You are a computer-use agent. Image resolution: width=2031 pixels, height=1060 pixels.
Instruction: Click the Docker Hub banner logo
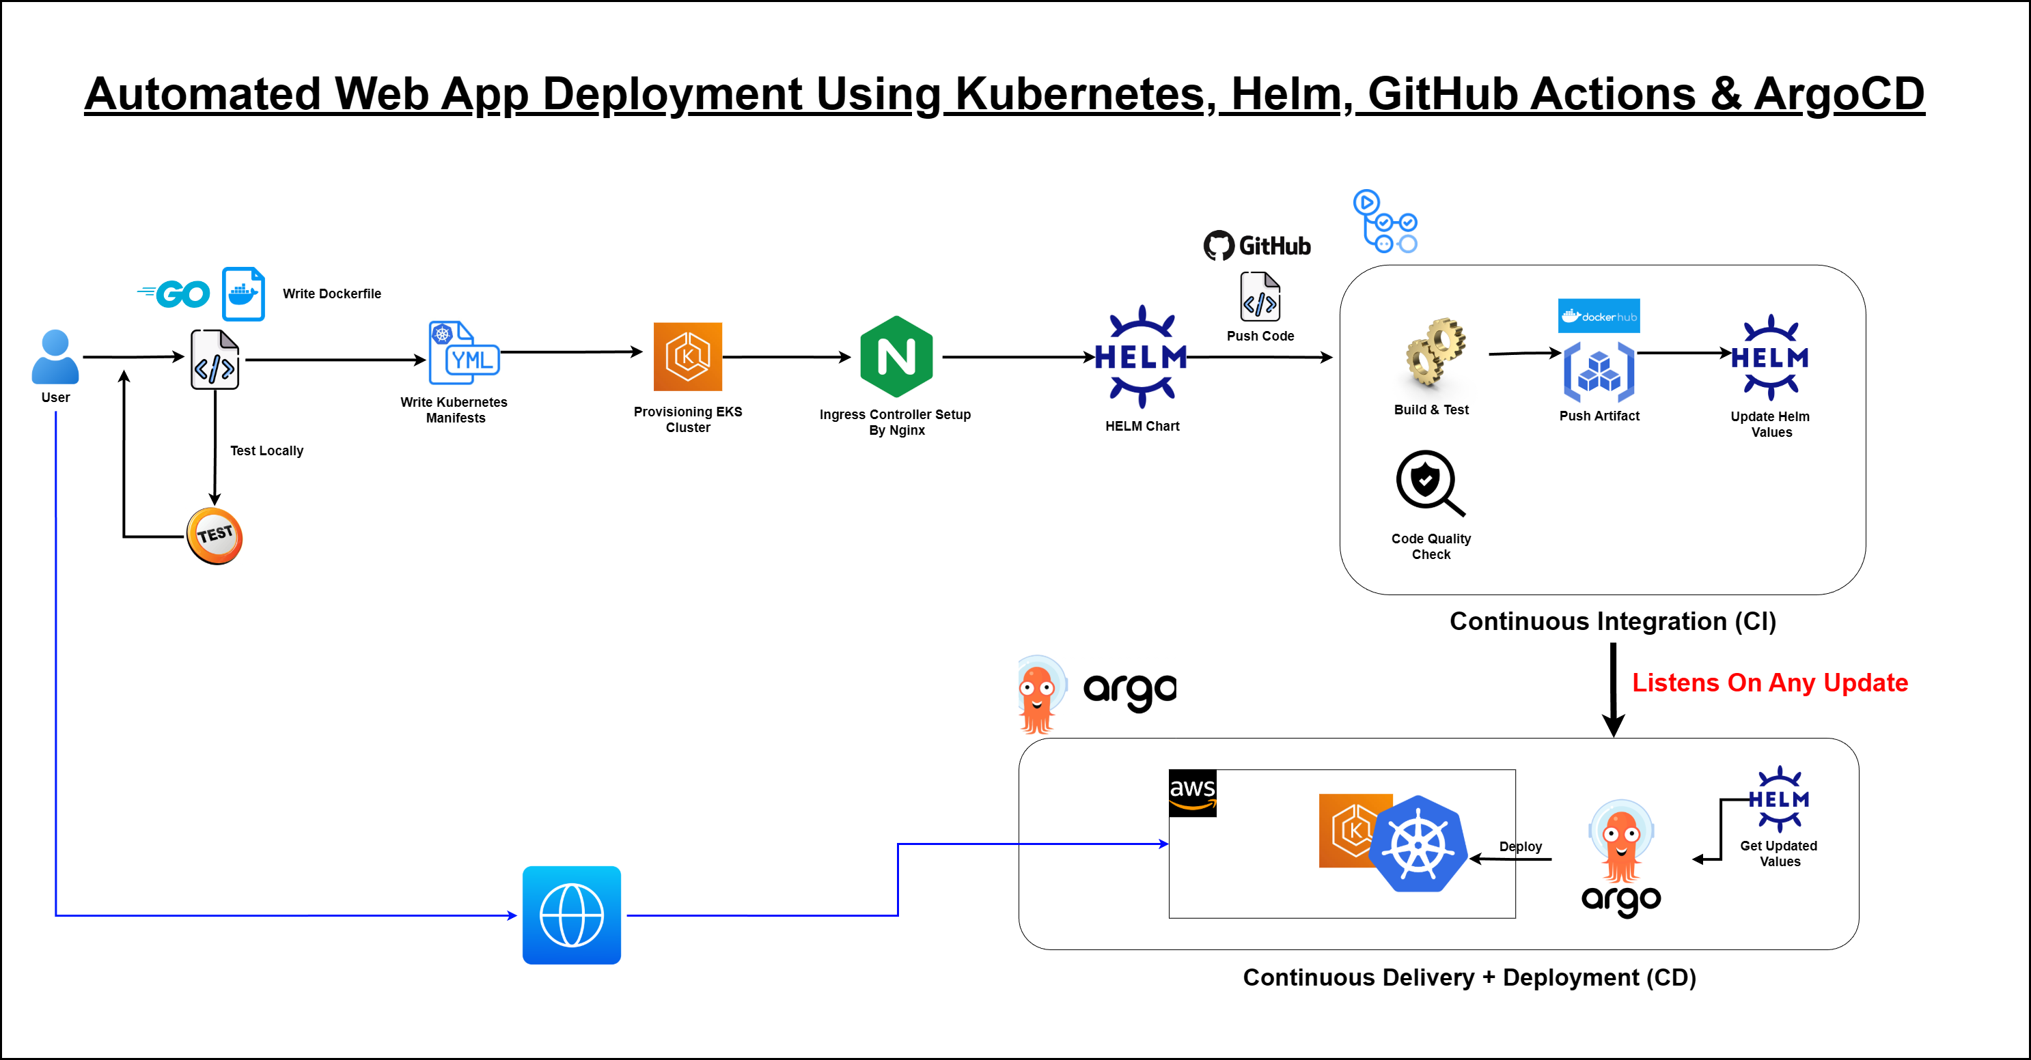1598,316
